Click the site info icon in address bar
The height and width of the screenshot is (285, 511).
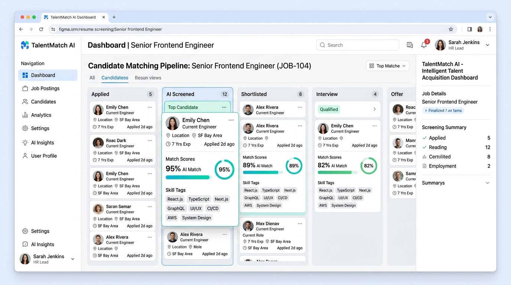(53, 29)
